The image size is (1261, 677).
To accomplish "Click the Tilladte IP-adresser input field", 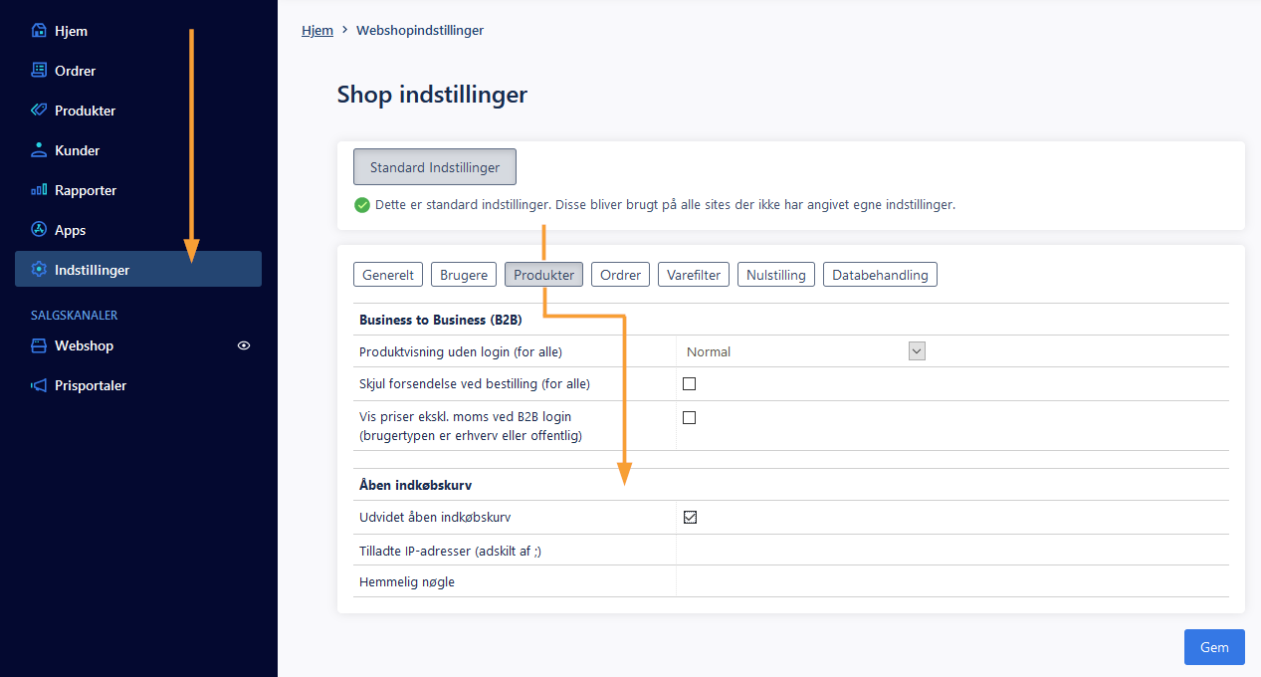I will [x=952, y=551].
